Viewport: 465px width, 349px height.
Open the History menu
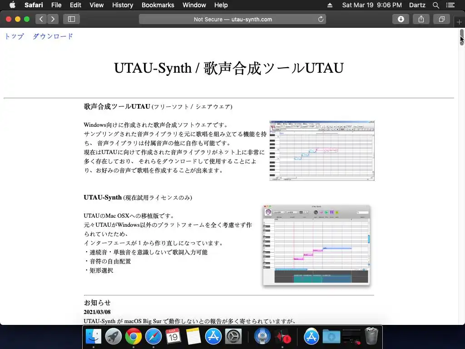123,5
